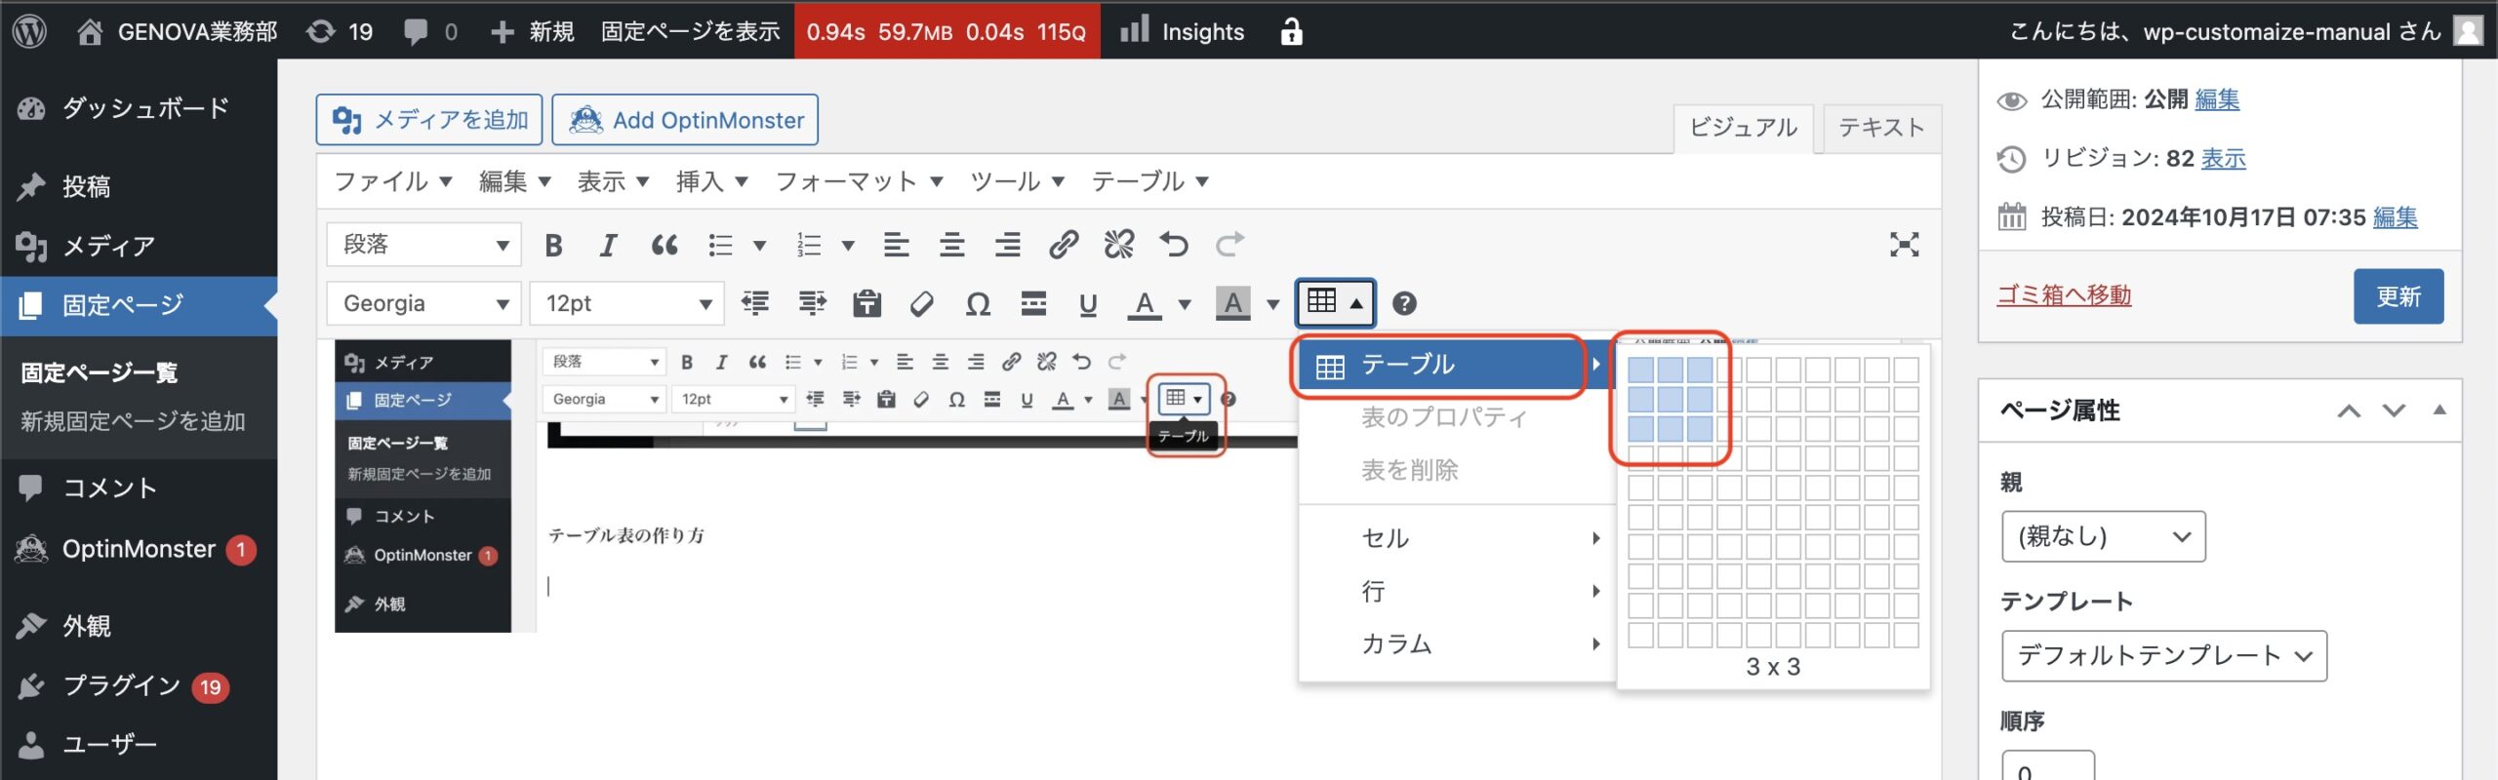Click the align center icon
This screenshot has width=2498, height=780.
951,245
